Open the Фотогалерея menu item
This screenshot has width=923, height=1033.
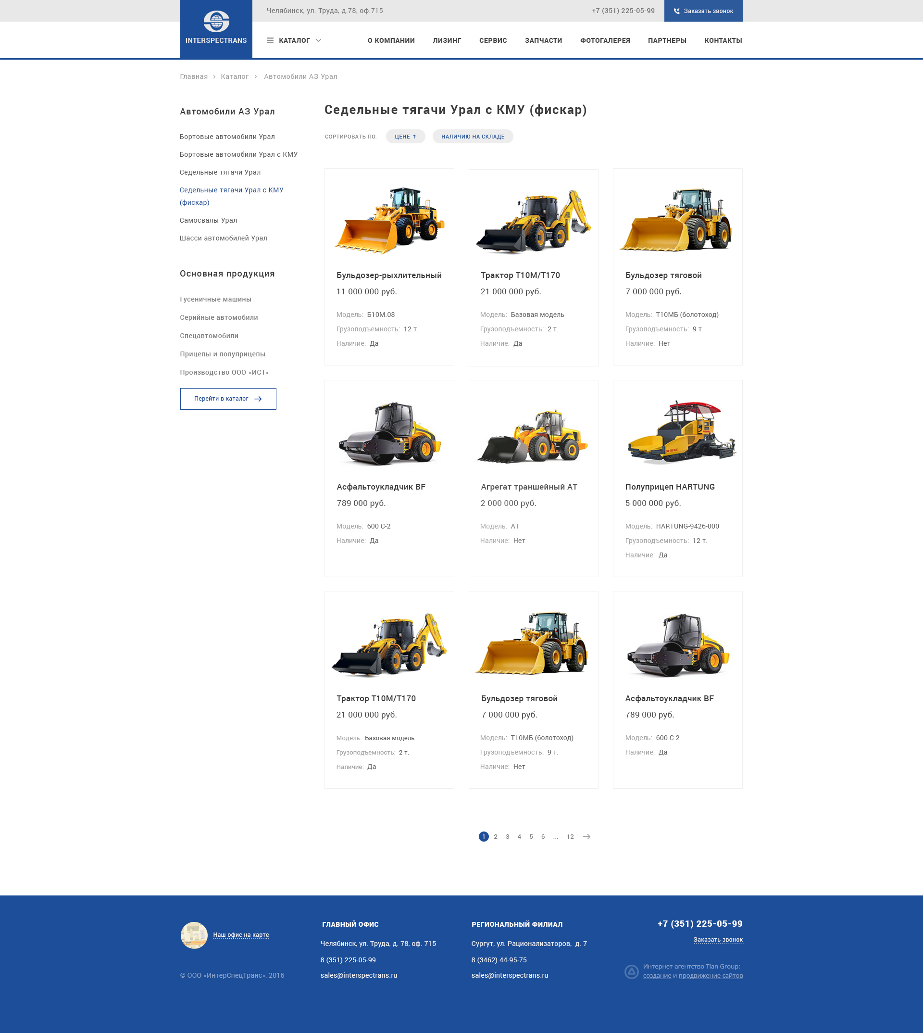[605, 40]
